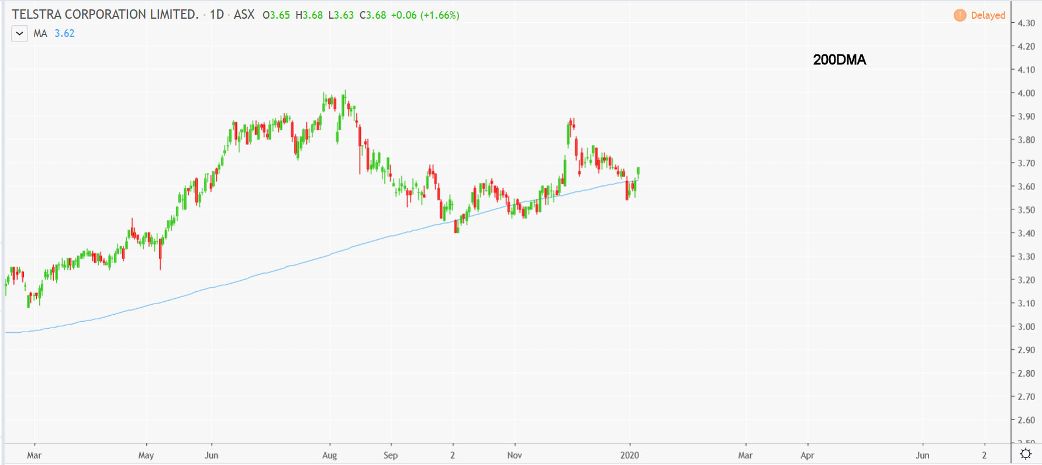Click the Sep time axis label
Screen dimensions: 1042x465
[391, 455]
